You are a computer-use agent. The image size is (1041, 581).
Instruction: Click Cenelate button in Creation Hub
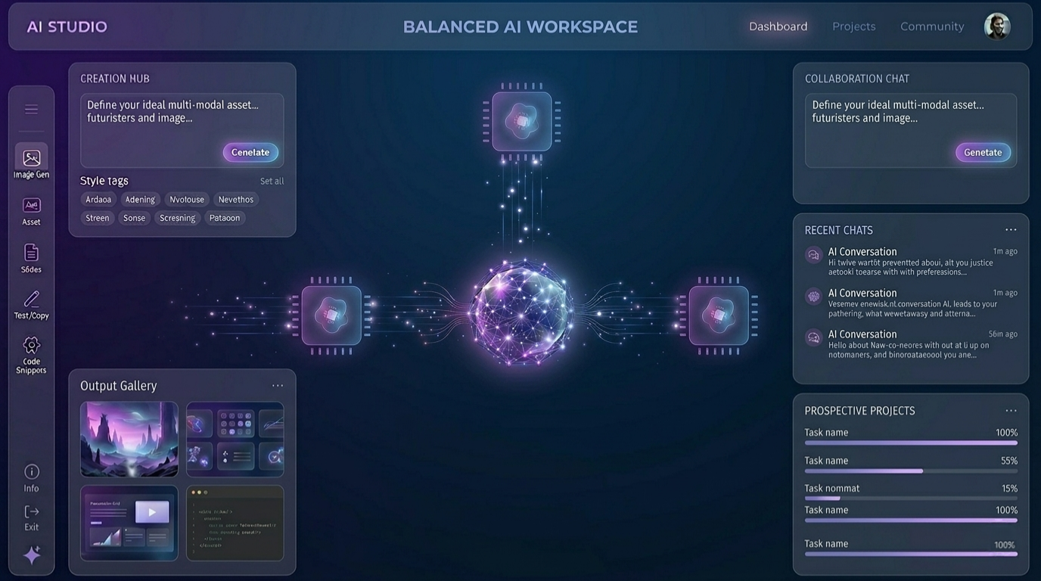tap(250, 152)
